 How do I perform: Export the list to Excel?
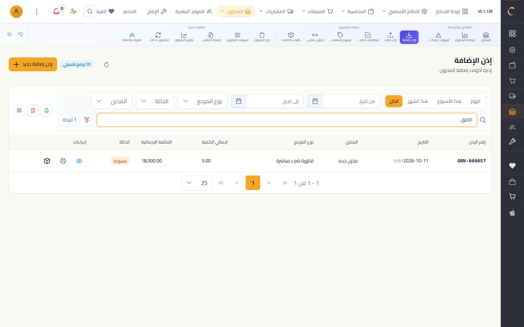click(47, 110)
